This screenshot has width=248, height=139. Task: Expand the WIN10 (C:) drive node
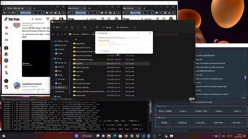click(53, 87)
